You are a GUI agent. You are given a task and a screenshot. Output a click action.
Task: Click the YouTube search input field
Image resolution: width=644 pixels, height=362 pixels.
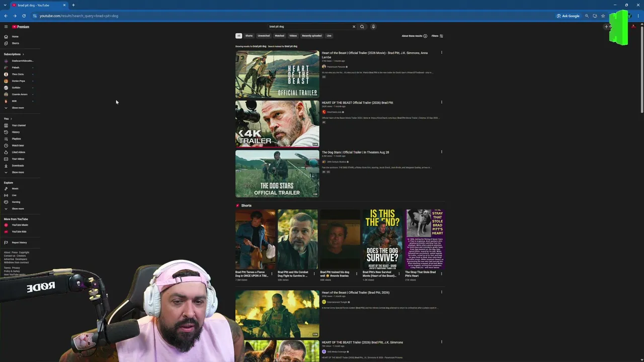[309, 27]
